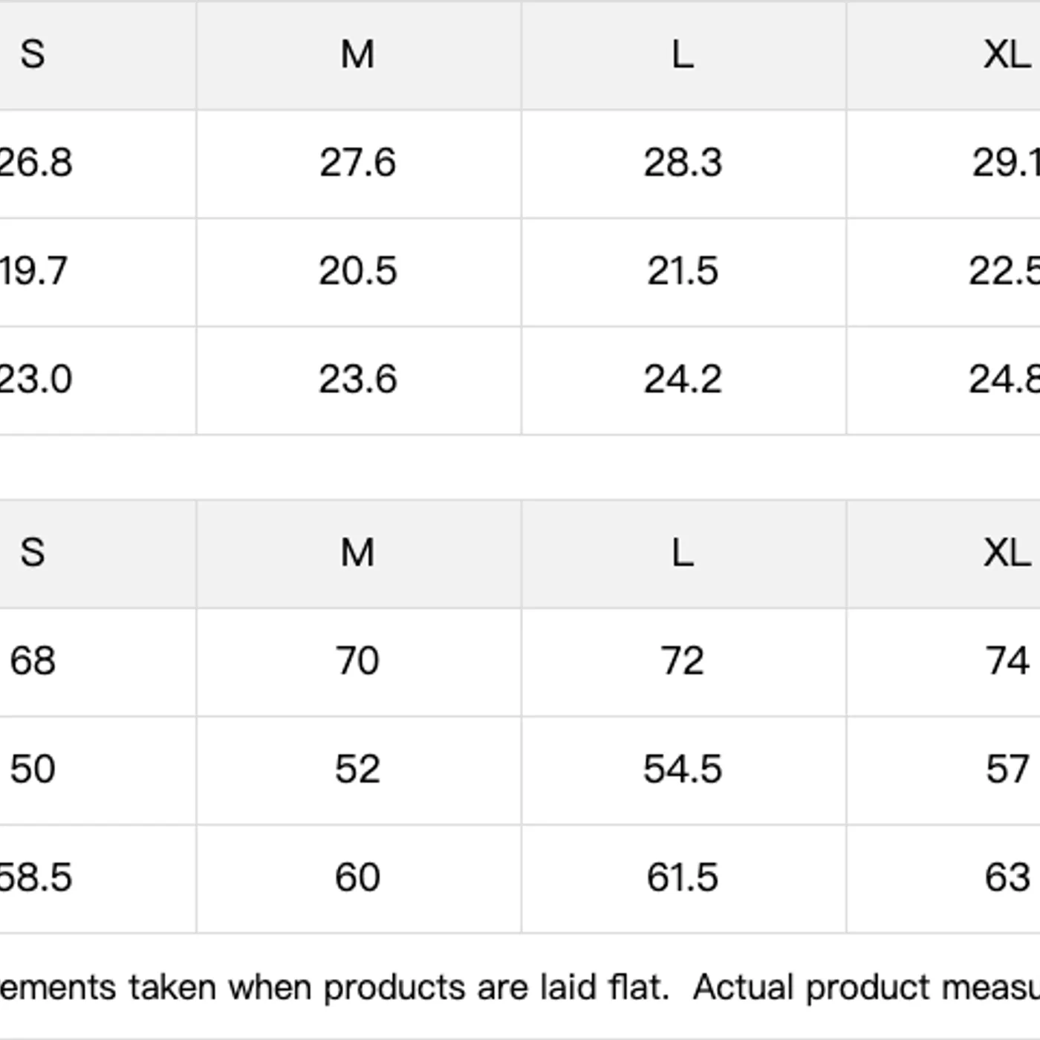
Task: Select the cell showing 27.6
Action: 357,163
